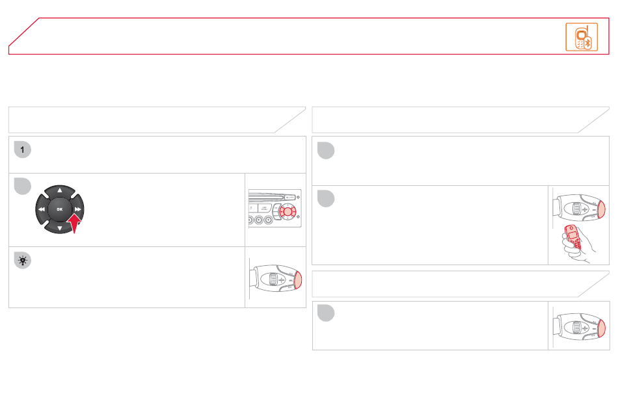
Task: Click the red-outlined title banner at the top
Action: [309, 36]
